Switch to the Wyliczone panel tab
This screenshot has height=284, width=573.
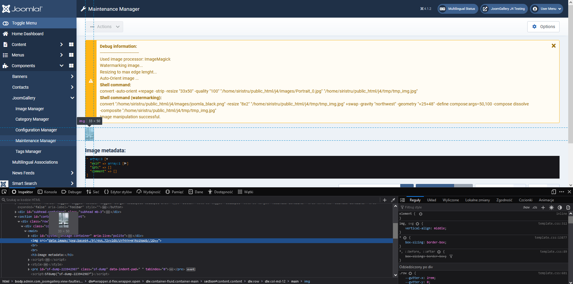[450, 200]
